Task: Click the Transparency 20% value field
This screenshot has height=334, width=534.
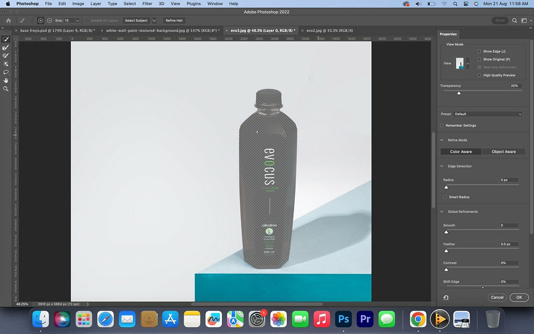Action: (x=514, y=86)
